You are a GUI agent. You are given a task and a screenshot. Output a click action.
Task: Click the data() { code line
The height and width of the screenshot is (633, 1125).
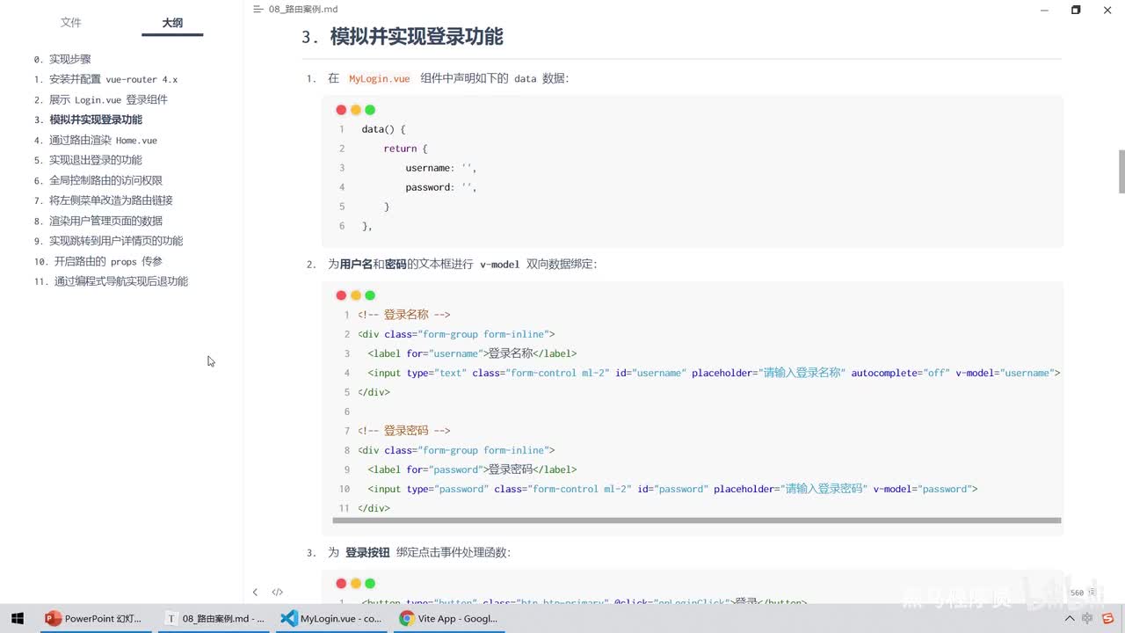click(383, 129)
